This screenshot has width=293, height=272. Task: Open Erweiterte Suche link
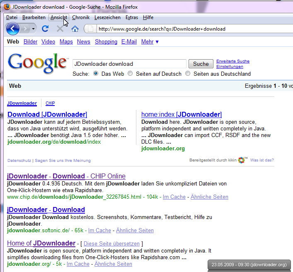point(233,61)
